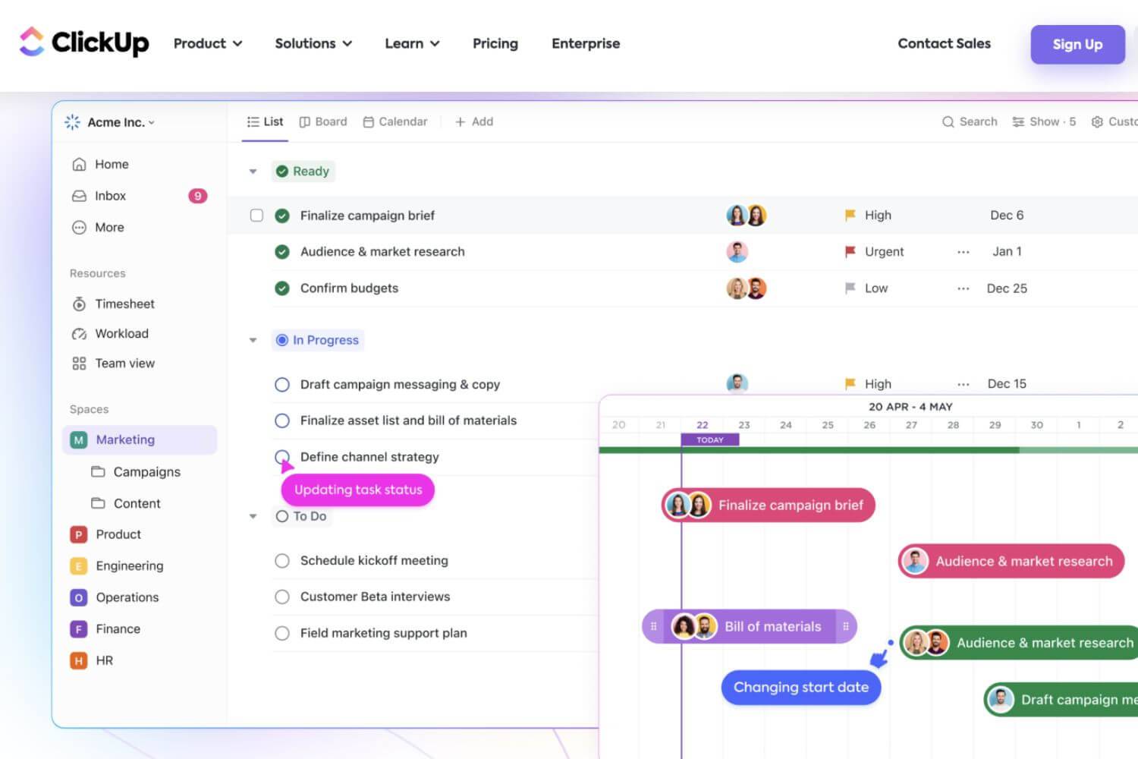Toggle status of Draft campaign messaging & copy
1138x759 pixels.
click(x=282, y=385)
